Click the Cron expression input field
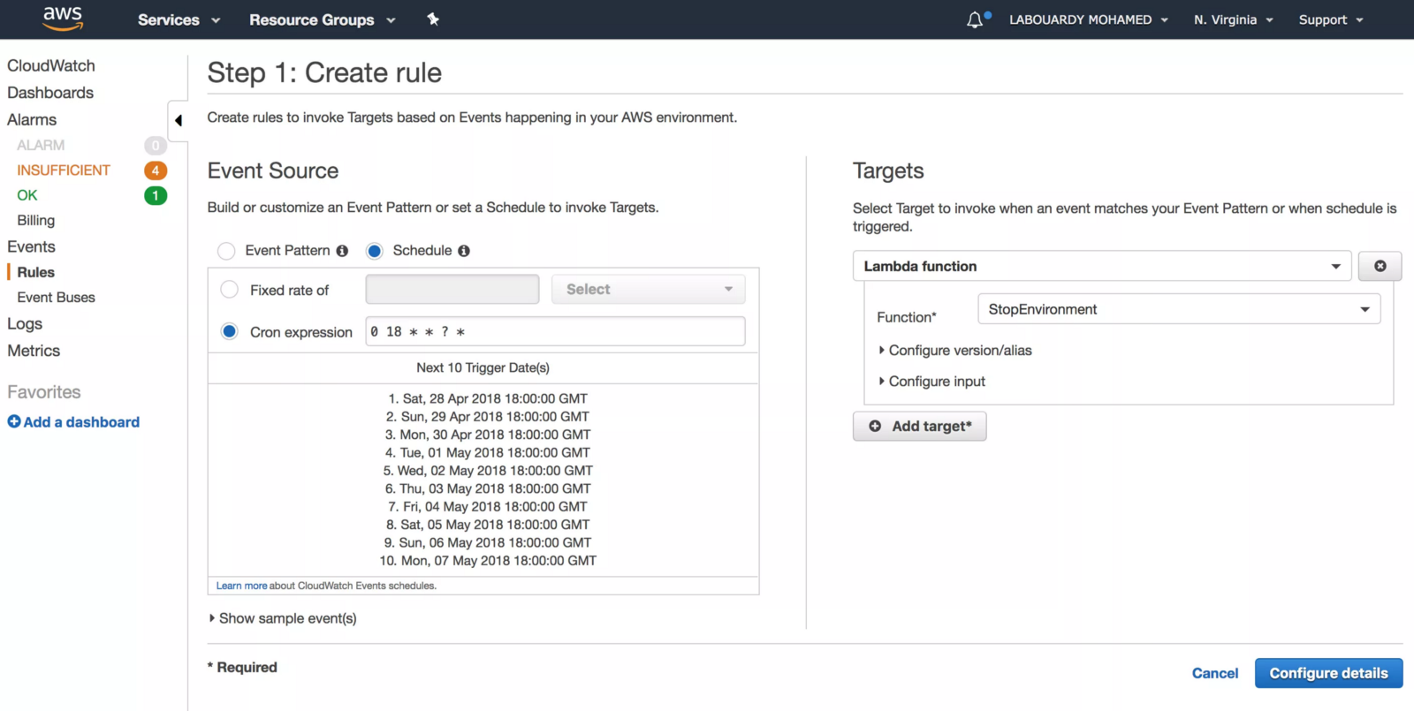The height and width of the screenshot is (711, 1414). [x=555, y=332]
